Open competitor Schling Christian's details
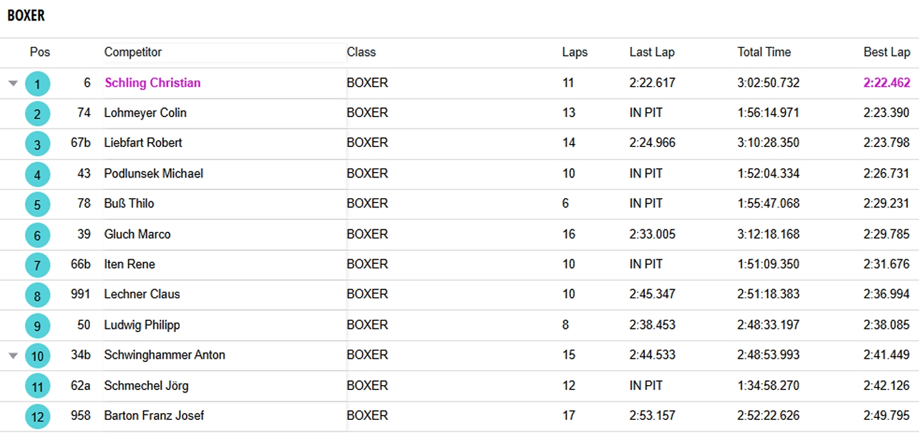 click(x=153, y=83)
